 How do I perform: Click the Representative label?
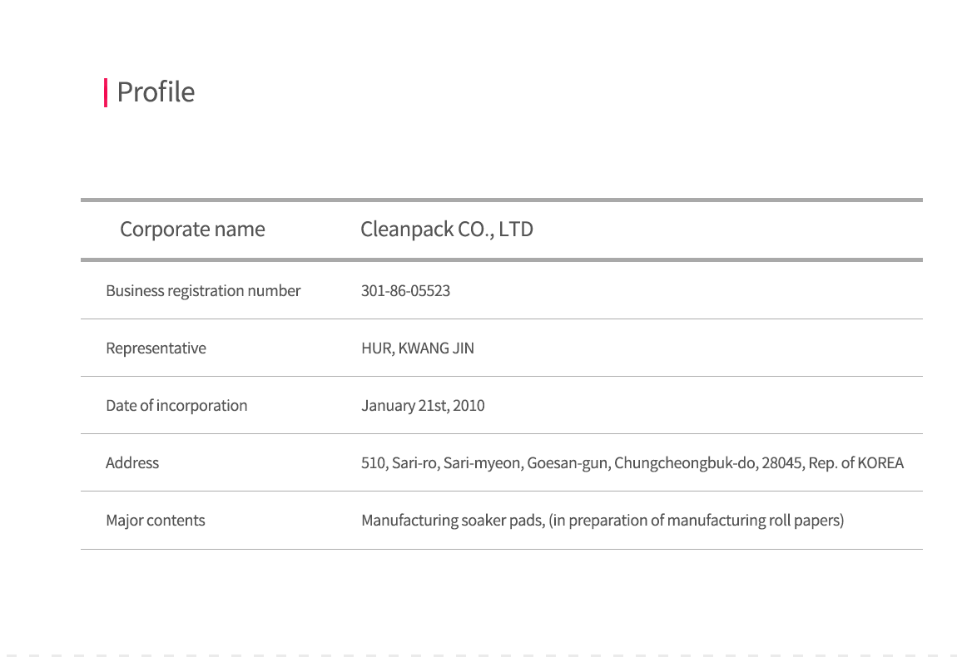[156, 348]
